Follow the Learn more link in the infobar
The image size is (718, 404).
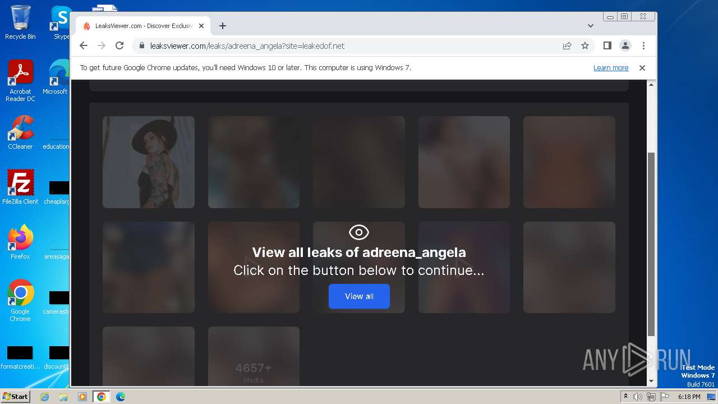coord(611,68)
